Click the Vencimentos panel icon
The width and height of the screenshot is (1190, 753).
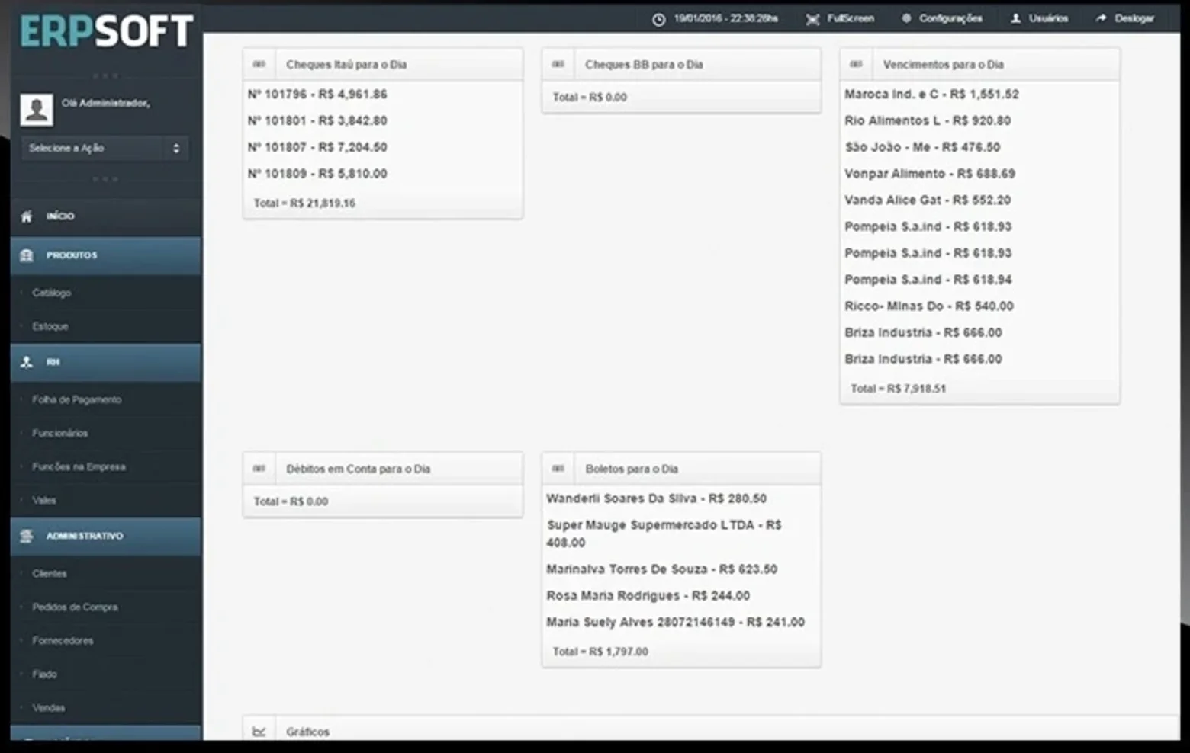(x=856, y=64)
